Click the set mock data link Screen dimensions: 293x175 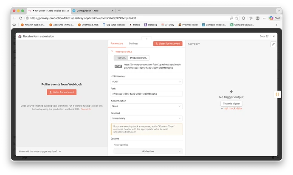[x=233, y=108]
